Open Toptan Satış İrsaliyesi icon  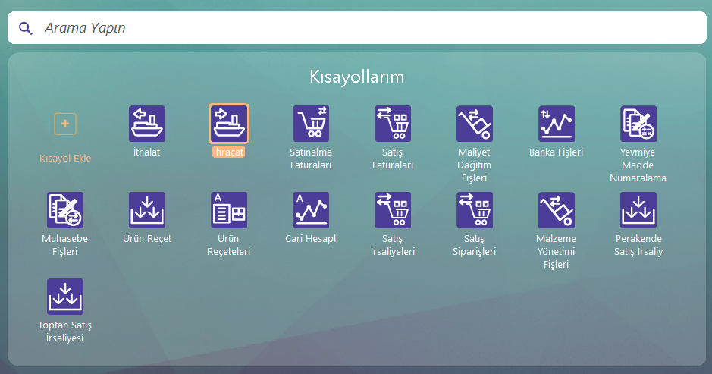coord(65,297)
